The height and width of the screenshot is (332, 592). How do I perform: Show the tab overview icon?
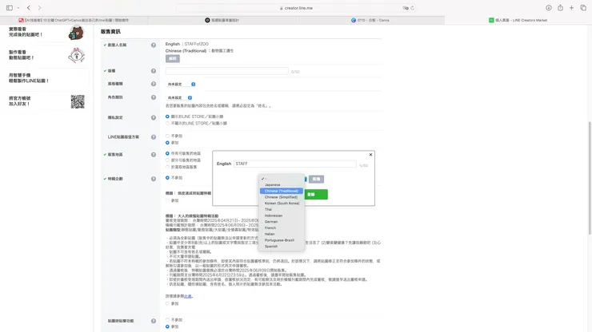[583, 7]
